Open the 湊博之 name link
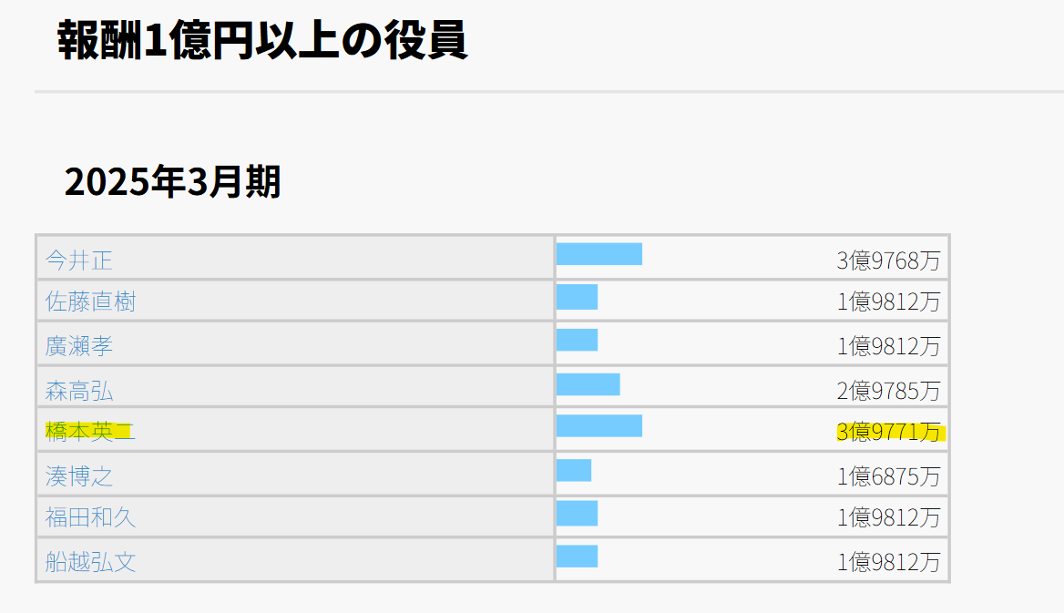 coord(78,475)
